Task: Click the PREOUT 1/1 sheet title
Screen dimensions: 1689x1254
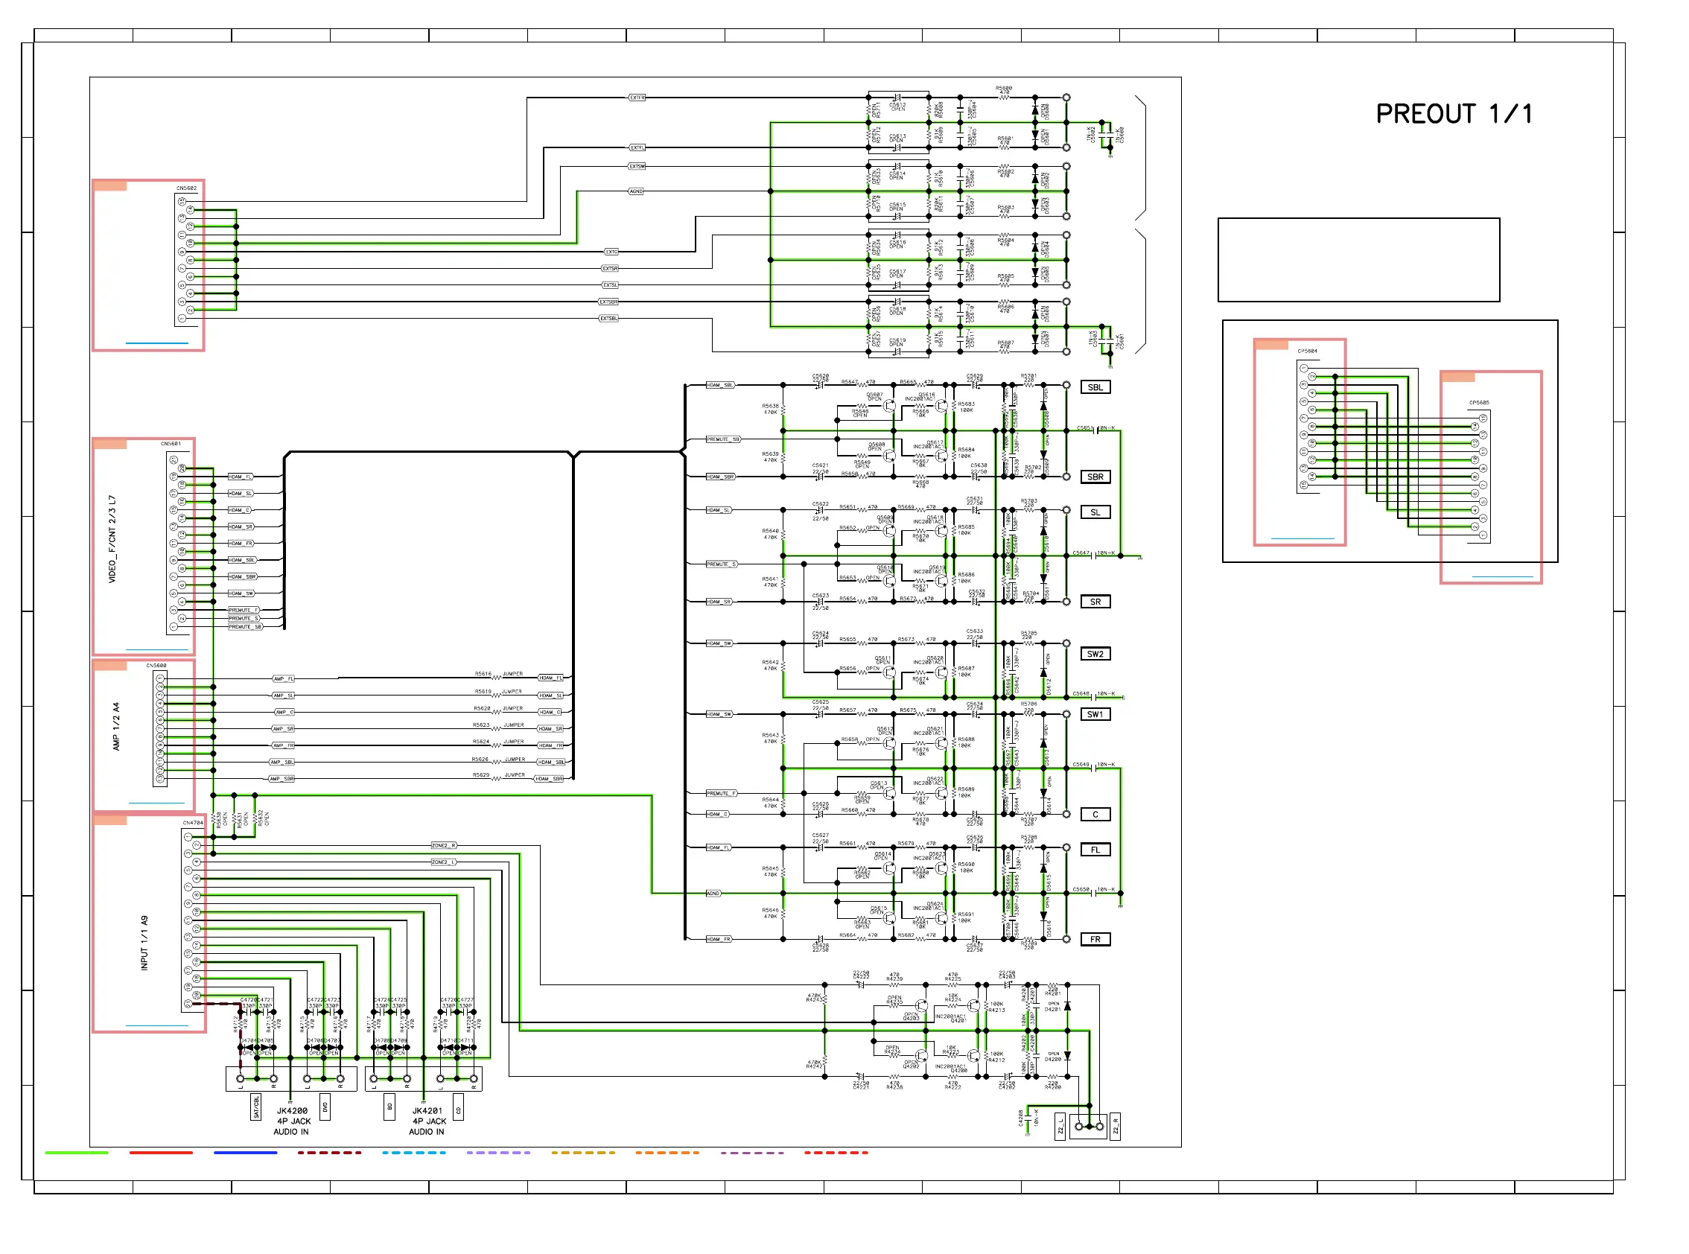Action: coord(1454,114)
